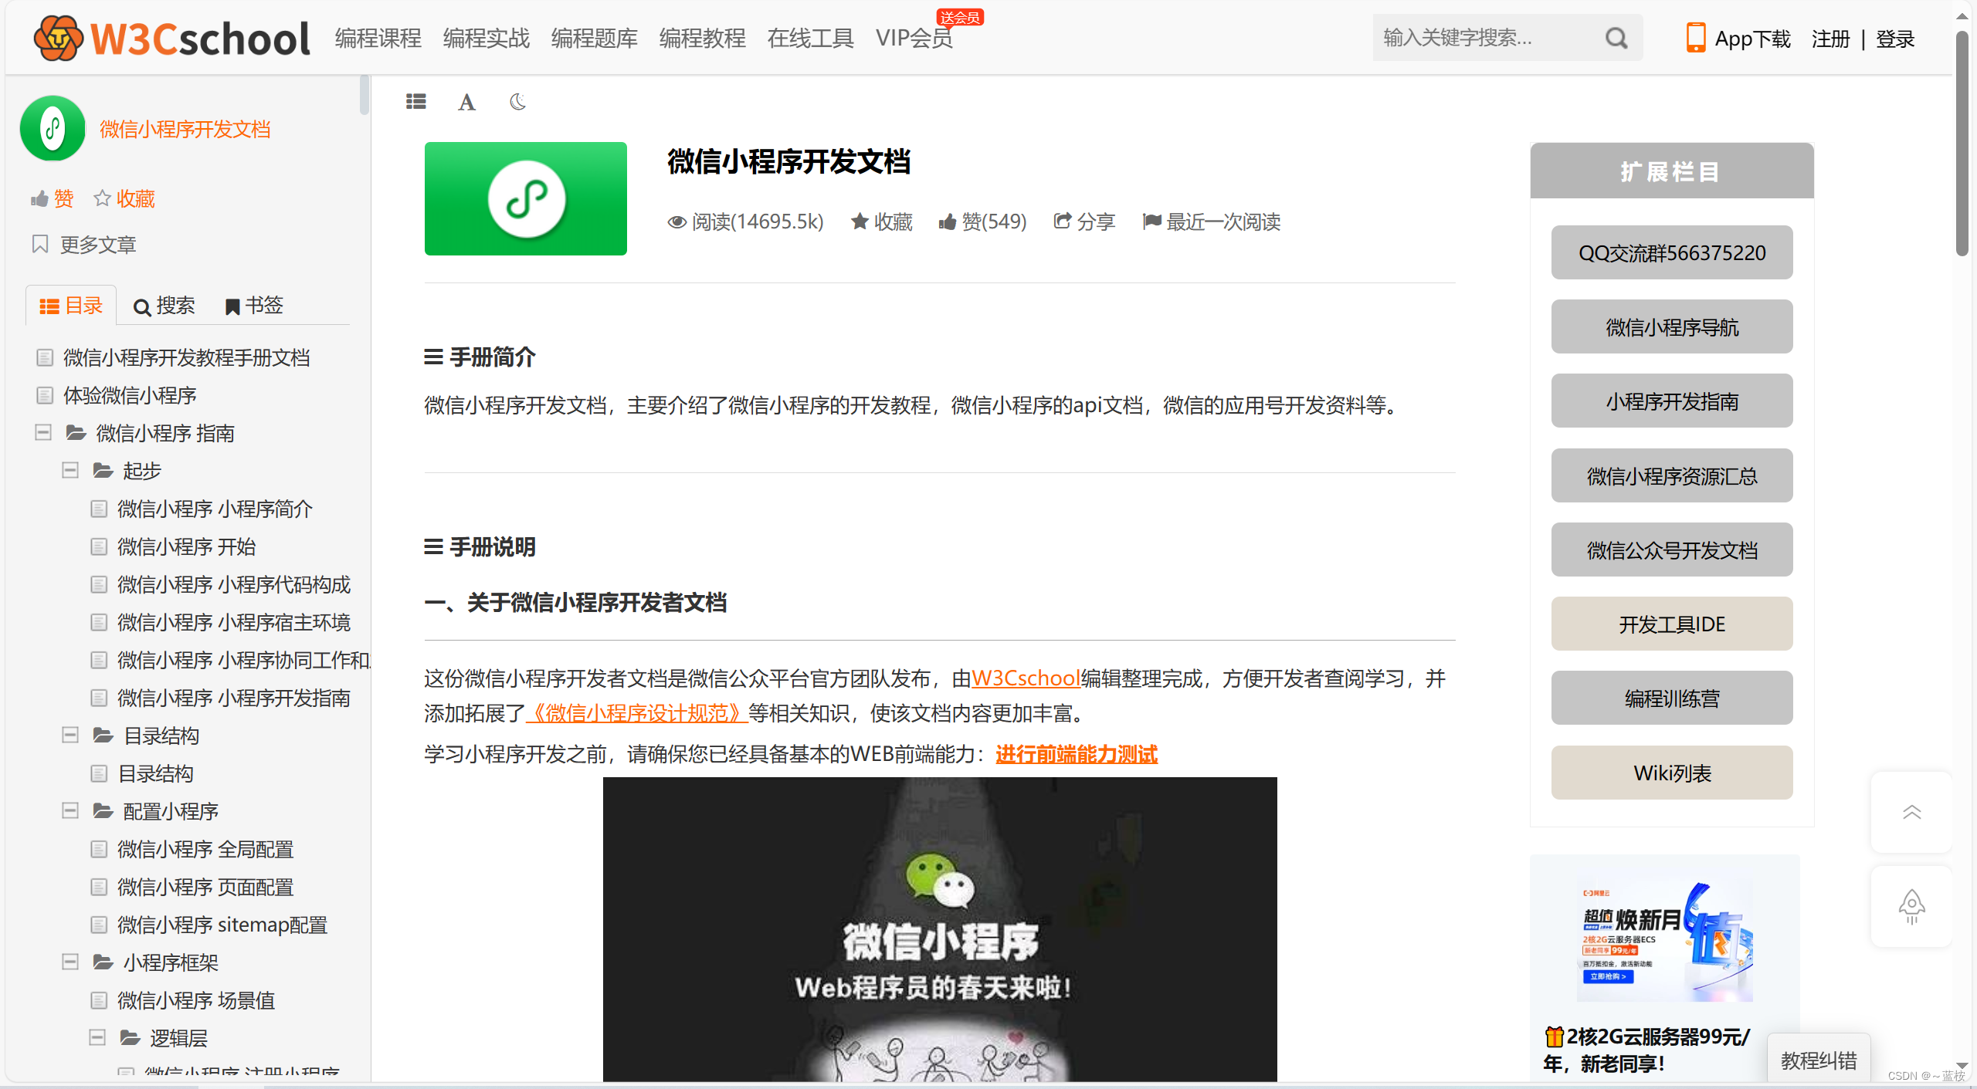Open the 进行前端能力测试 link
Image resolution: width=1977 pixels, height=1089 pixels.
coord(1077,753)
